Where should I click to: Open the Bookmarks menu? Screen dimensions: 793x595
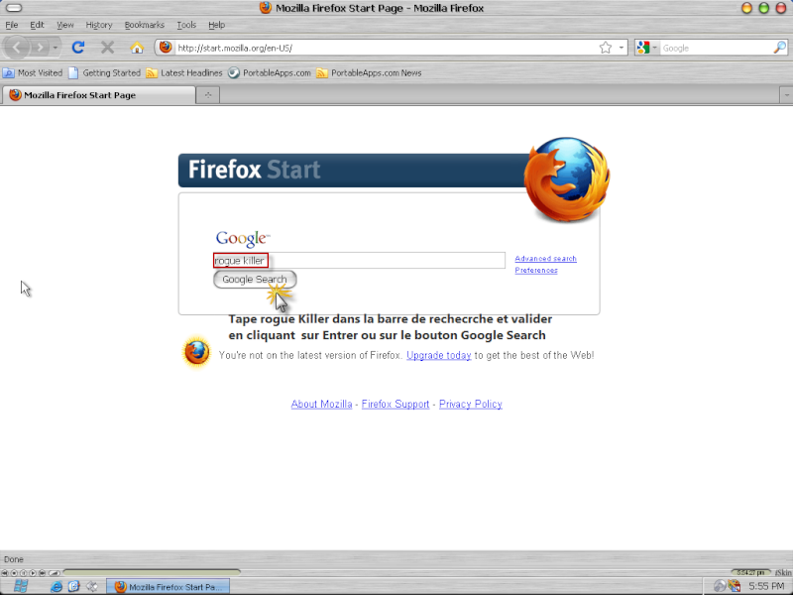144,25
